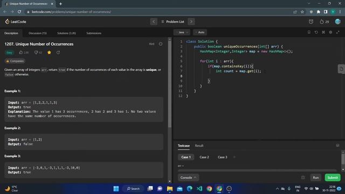
Task: Expand the Companies tag
Action: tap(15, 61)
